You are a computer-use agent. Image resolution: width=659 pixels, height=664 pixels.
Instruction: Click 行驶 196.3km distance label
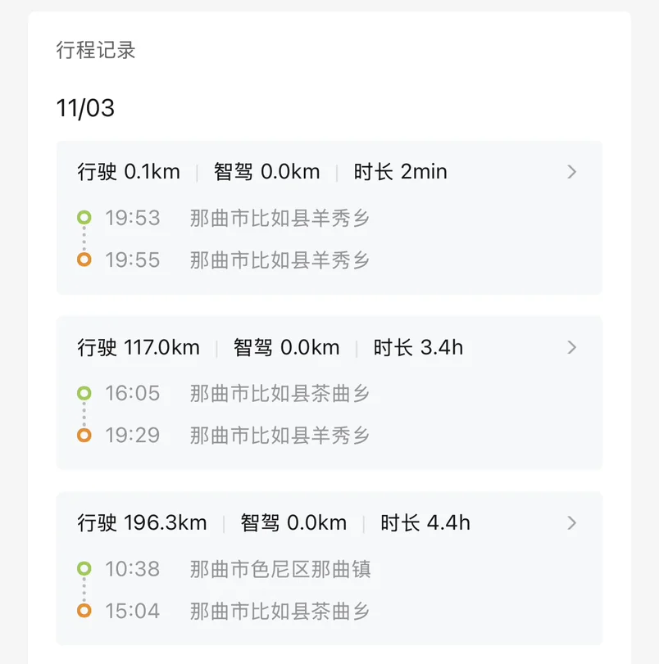(x=142, y=522)
